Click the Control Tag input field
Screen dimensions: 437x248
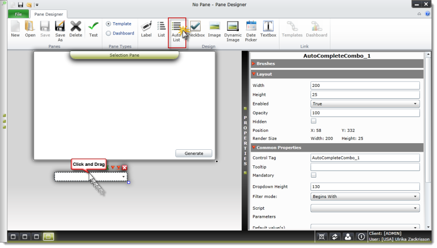(x=365, y=158)
